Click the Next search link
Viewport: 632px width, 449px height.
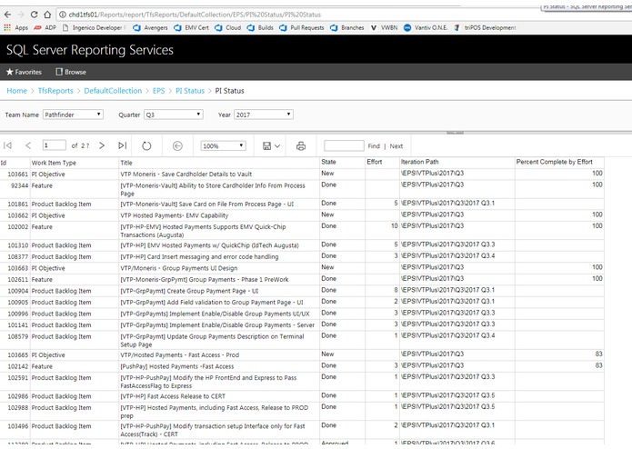pyautogui.click(x=396, y=146)
